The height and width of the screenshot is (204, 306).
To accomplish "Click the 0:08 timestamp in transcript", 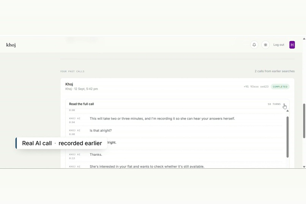I will [x=72, y=134].
